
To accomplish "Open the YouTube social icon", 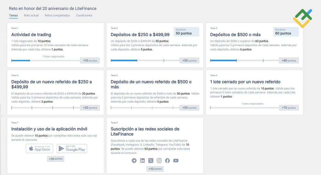I will (x=176, y=161).
